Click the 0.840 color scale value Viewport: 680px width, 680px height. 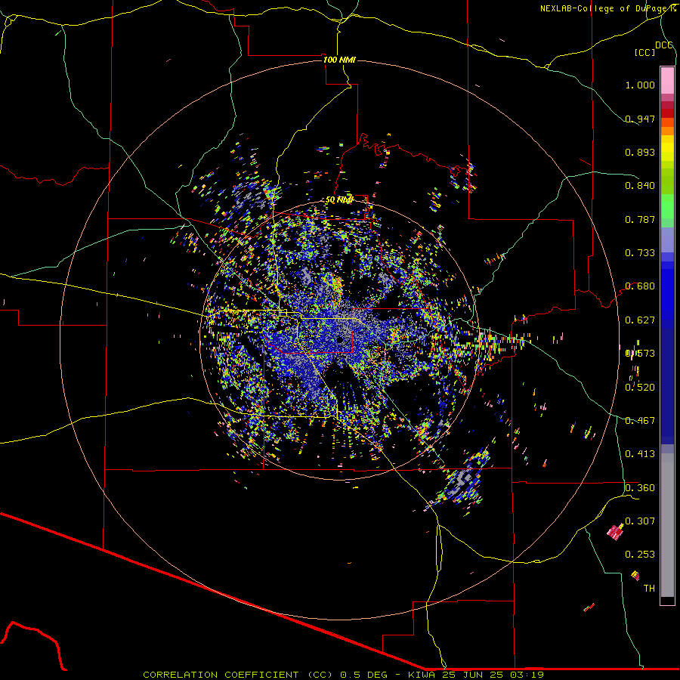[640, 186]
